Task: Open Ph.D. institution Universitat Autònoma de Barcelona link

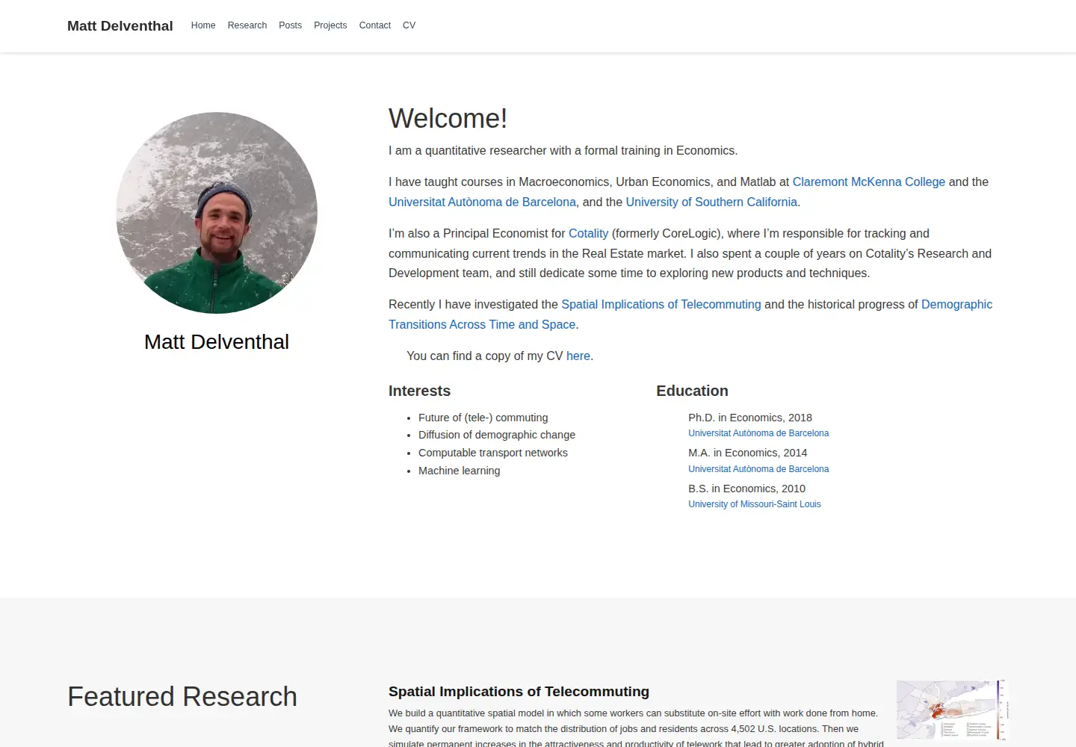Action: [758, 433]
